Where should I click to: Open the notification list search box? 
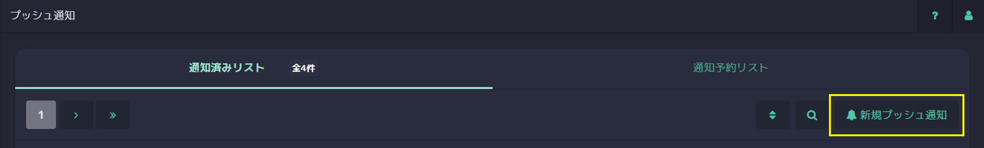click(x=812, y=115)
